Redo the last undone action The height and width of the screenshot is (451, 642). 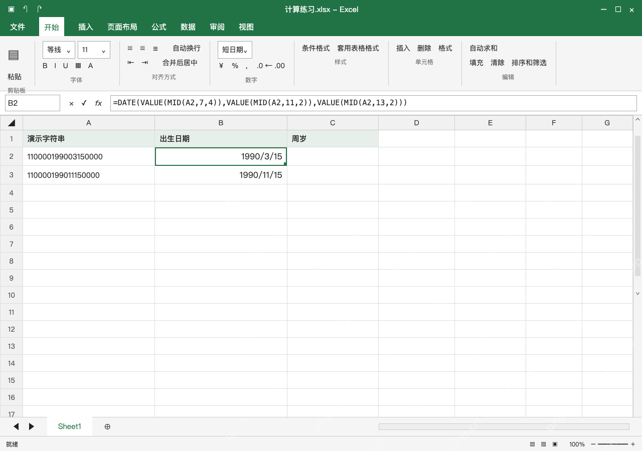click(x=40, y=9)
